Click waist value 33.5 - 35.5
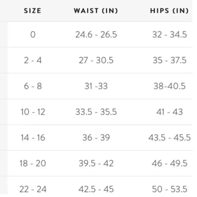This screenshot has width=197, height=197. tap(96, 112)
